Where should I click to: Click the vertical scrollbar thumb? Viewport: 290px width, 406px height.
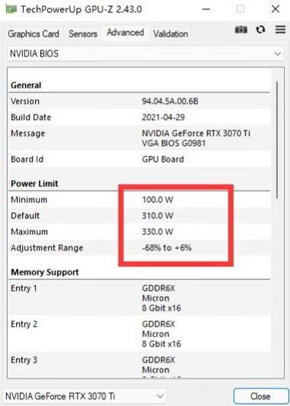pyautogui.click(x=277, y=140)
